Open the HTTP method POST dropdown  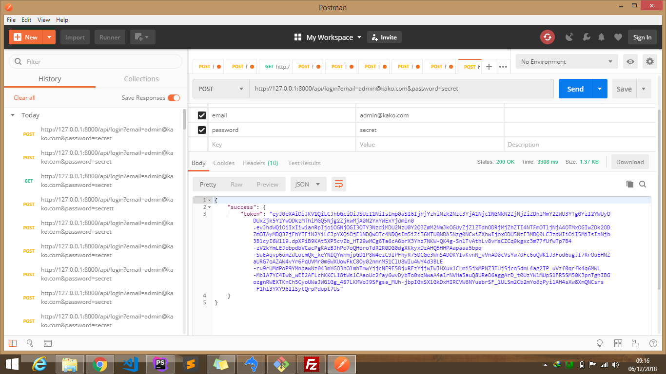tap(221, 89)
